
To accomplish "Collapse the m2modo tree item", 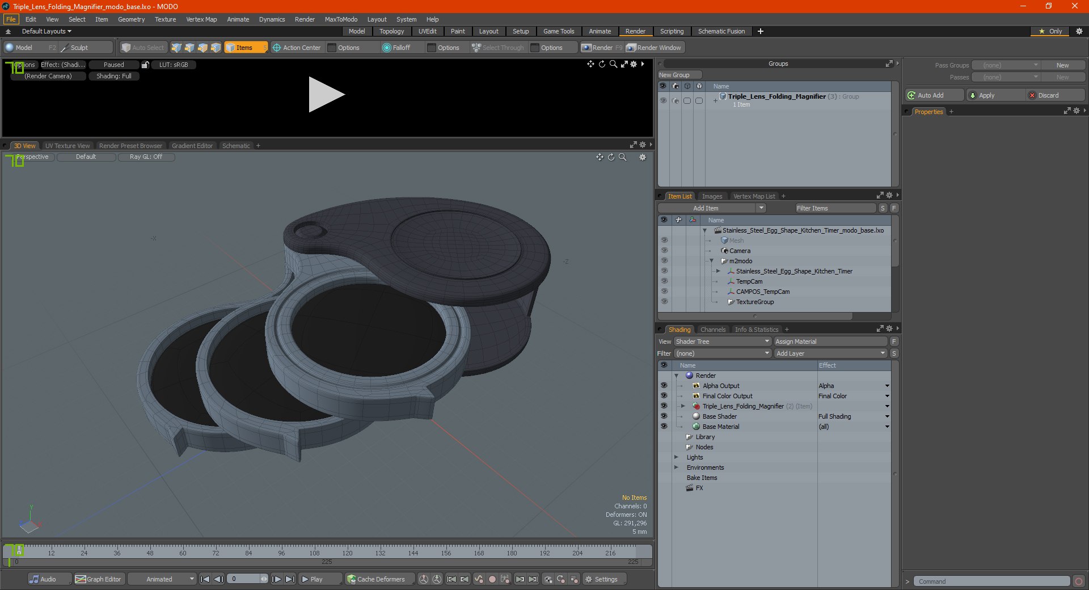I will coord(711,261).
